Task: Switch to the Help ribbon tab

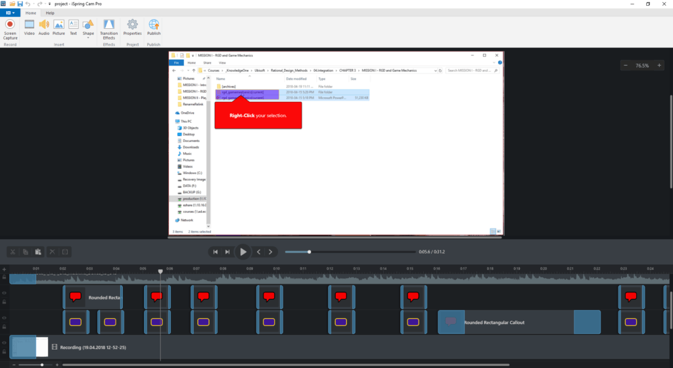Action: coord(50,12)
